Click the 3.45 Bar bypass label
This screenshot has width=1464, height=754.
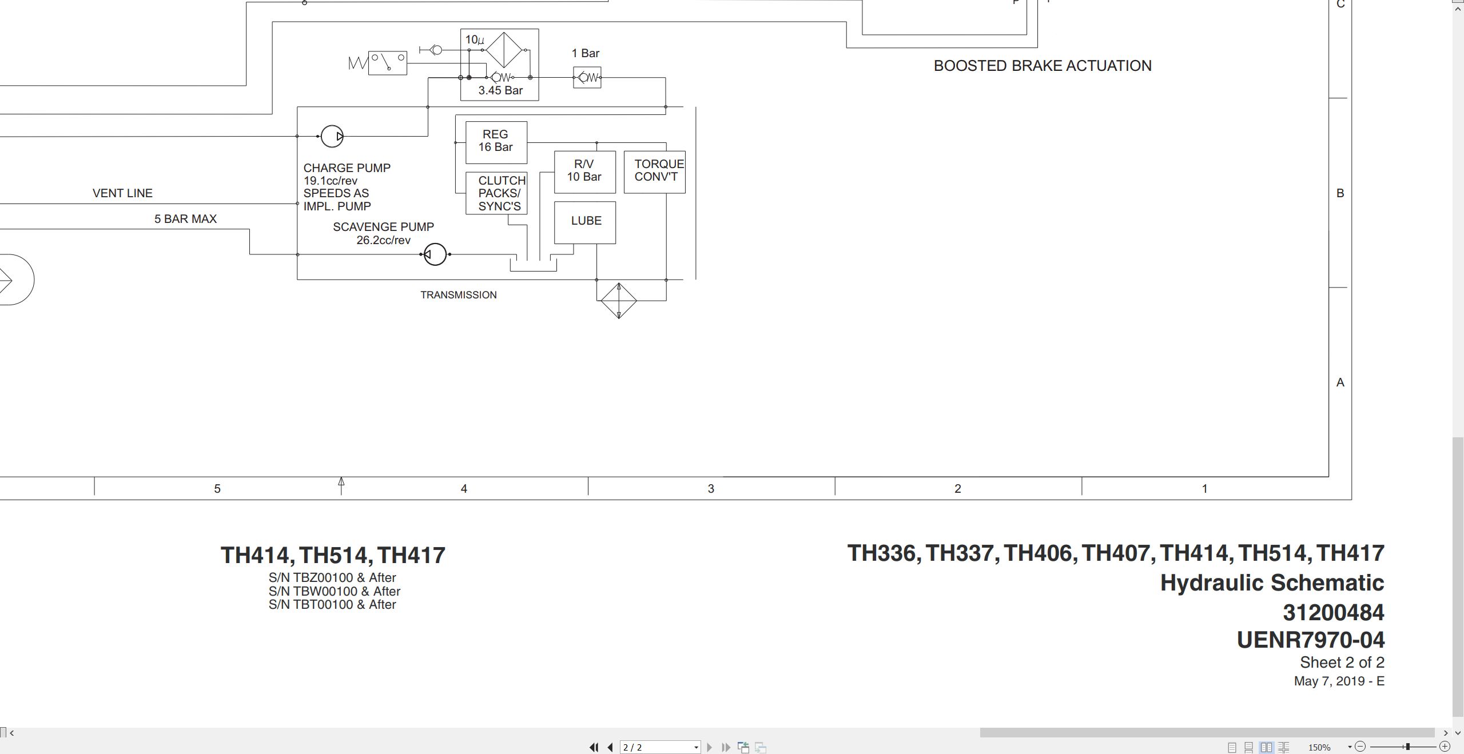[500, 90]
